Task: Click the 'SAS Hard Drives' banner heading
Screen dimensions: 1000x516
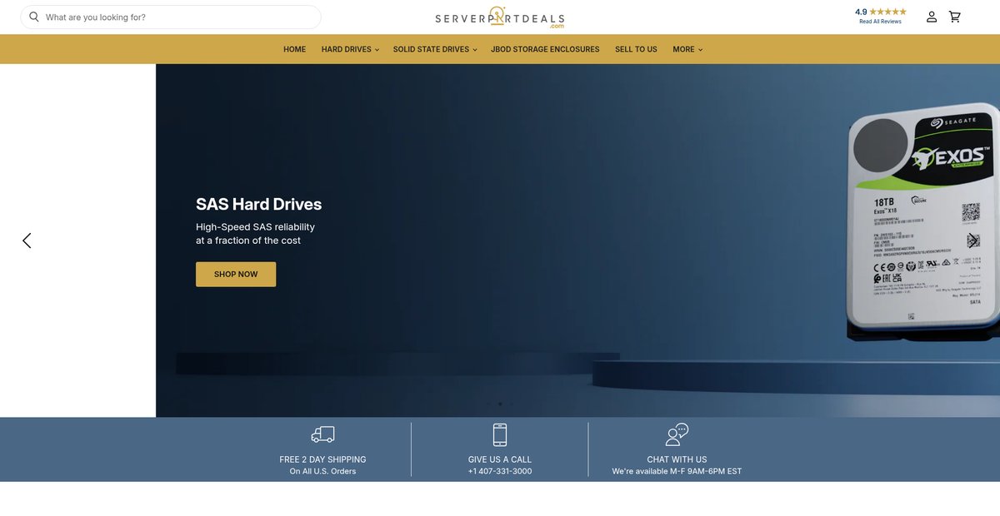Action: tap(258, 204)
